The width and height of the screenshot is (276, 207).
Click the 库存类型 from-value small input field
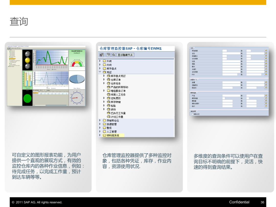(x=224, y=98)
